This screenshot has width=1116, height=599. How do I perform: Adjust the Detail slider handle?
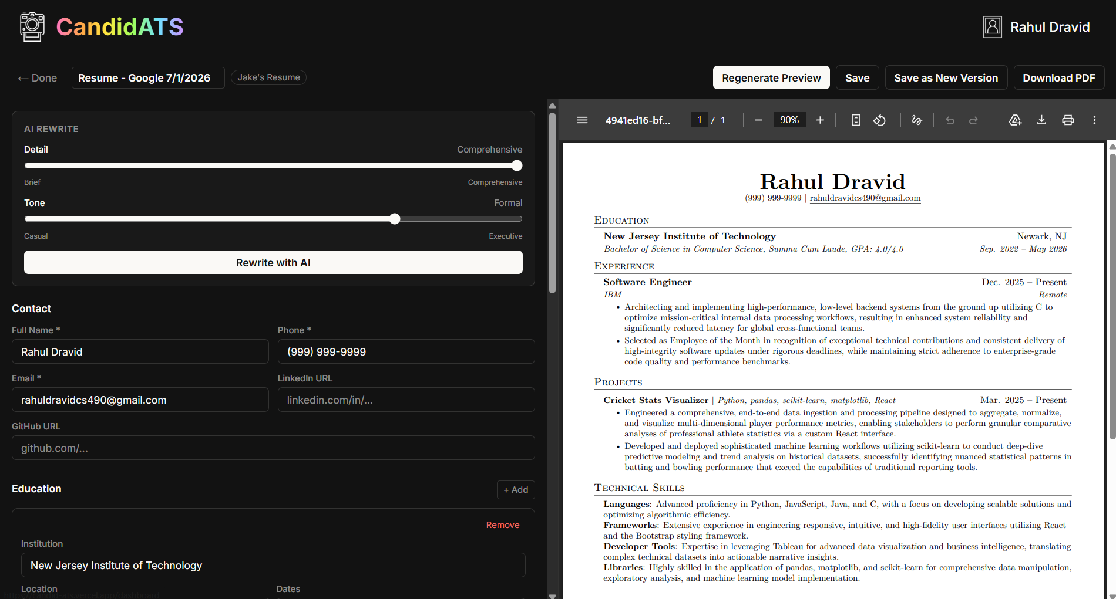pyautogui.click(x=517, y=165)
